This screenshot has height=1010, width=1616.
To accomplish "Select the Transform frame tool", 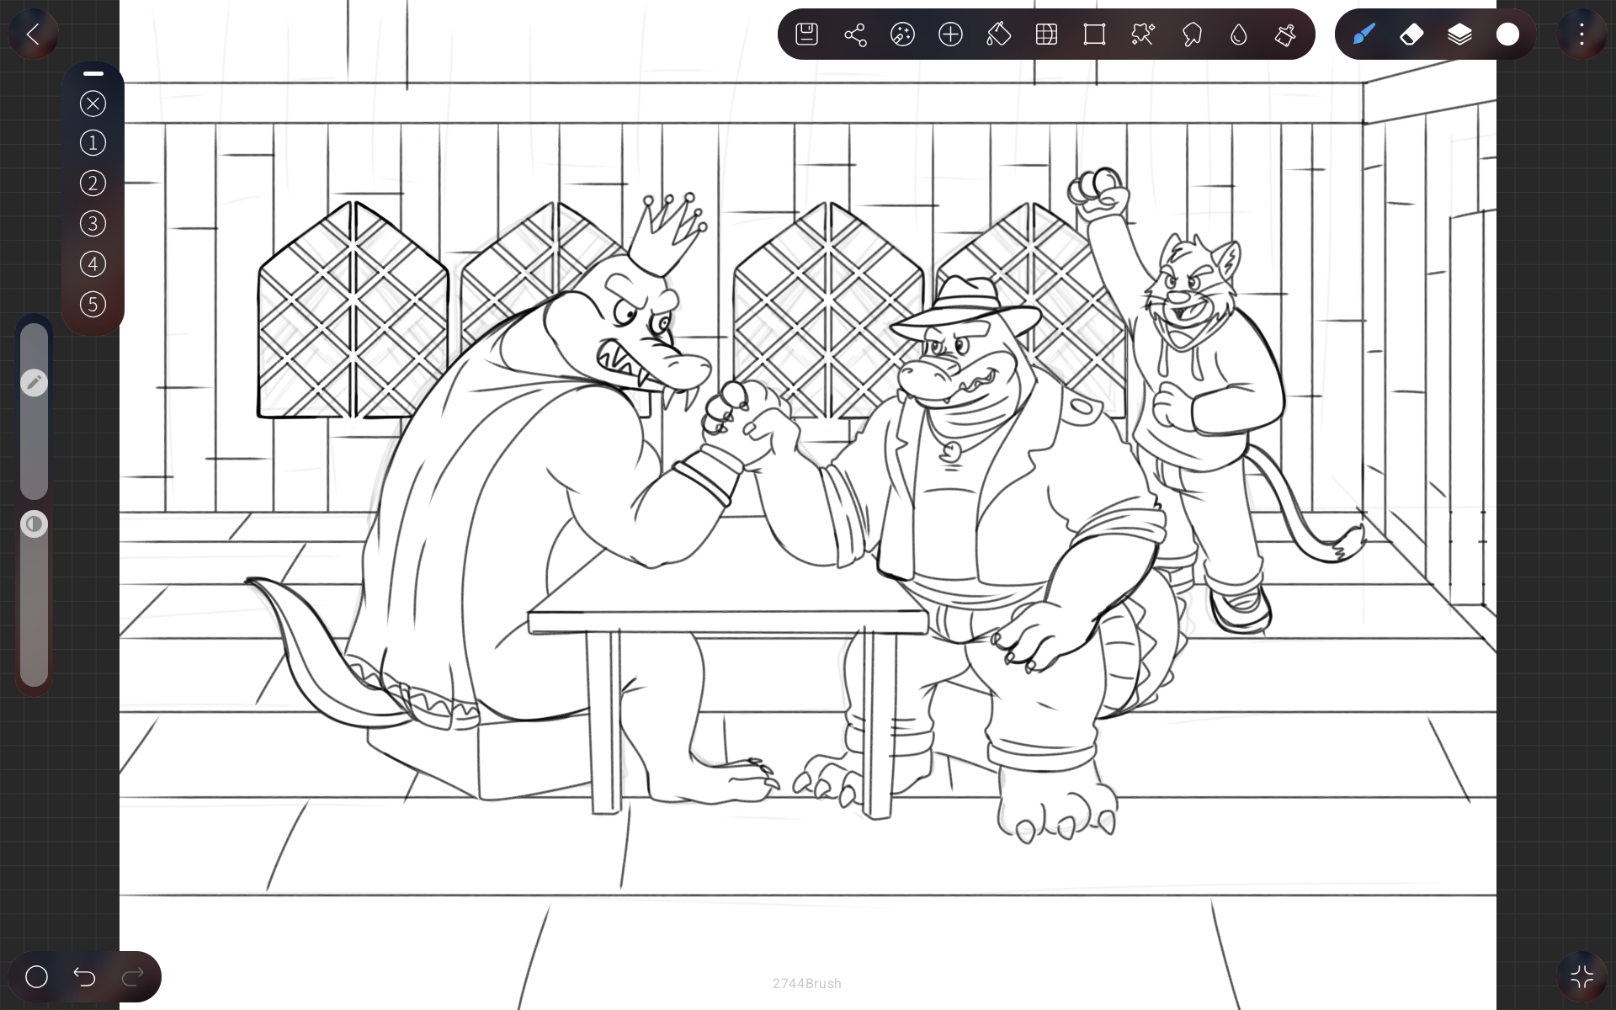I will pos(1094,35).
